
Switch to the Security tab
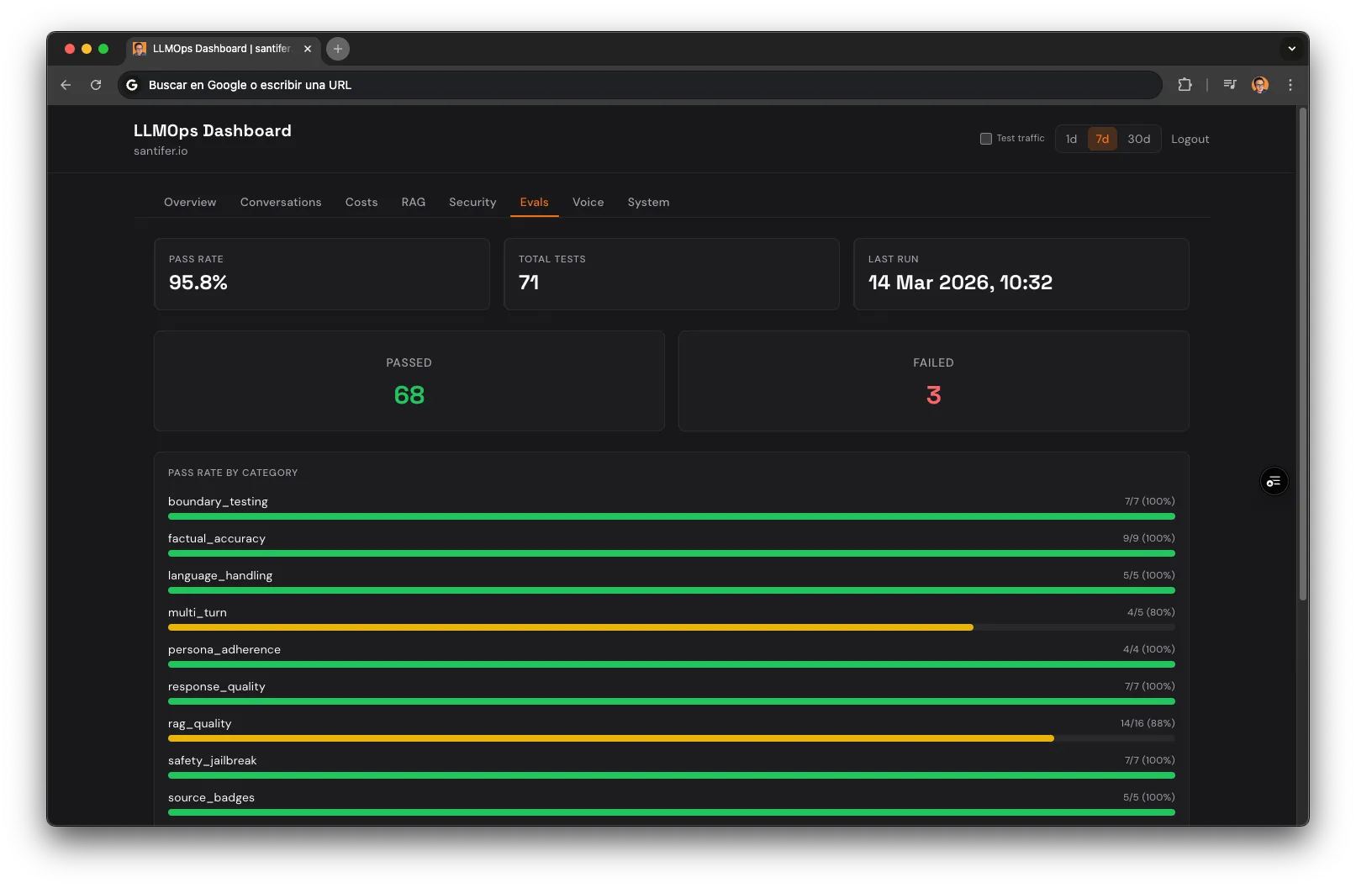pos(472,202)
